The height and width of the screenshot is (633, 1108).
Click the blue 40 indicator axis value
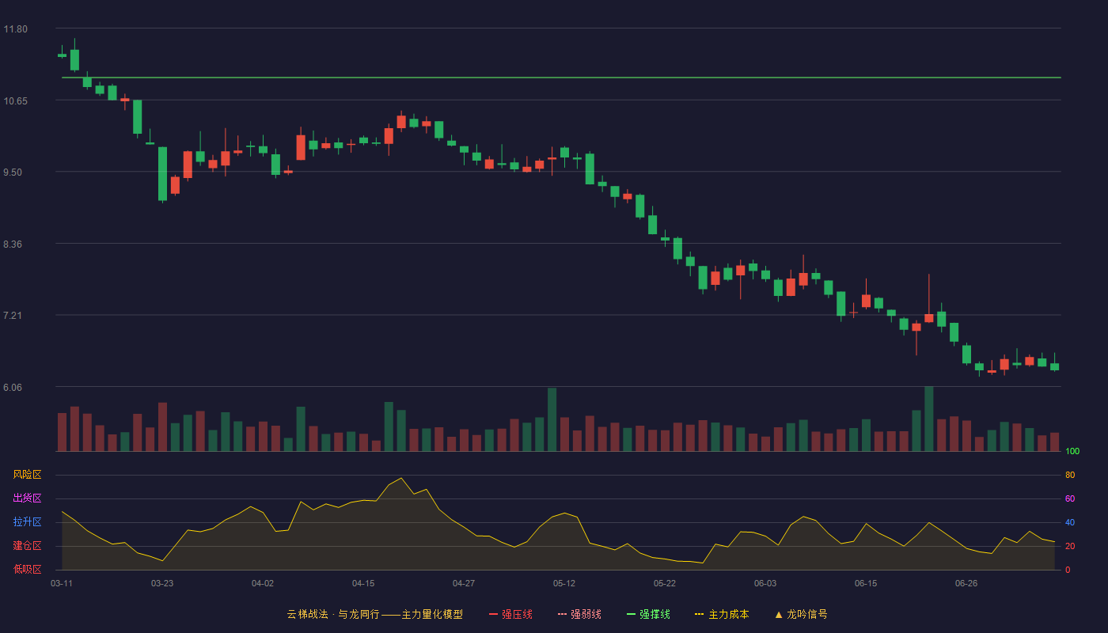coord(1070,522)
